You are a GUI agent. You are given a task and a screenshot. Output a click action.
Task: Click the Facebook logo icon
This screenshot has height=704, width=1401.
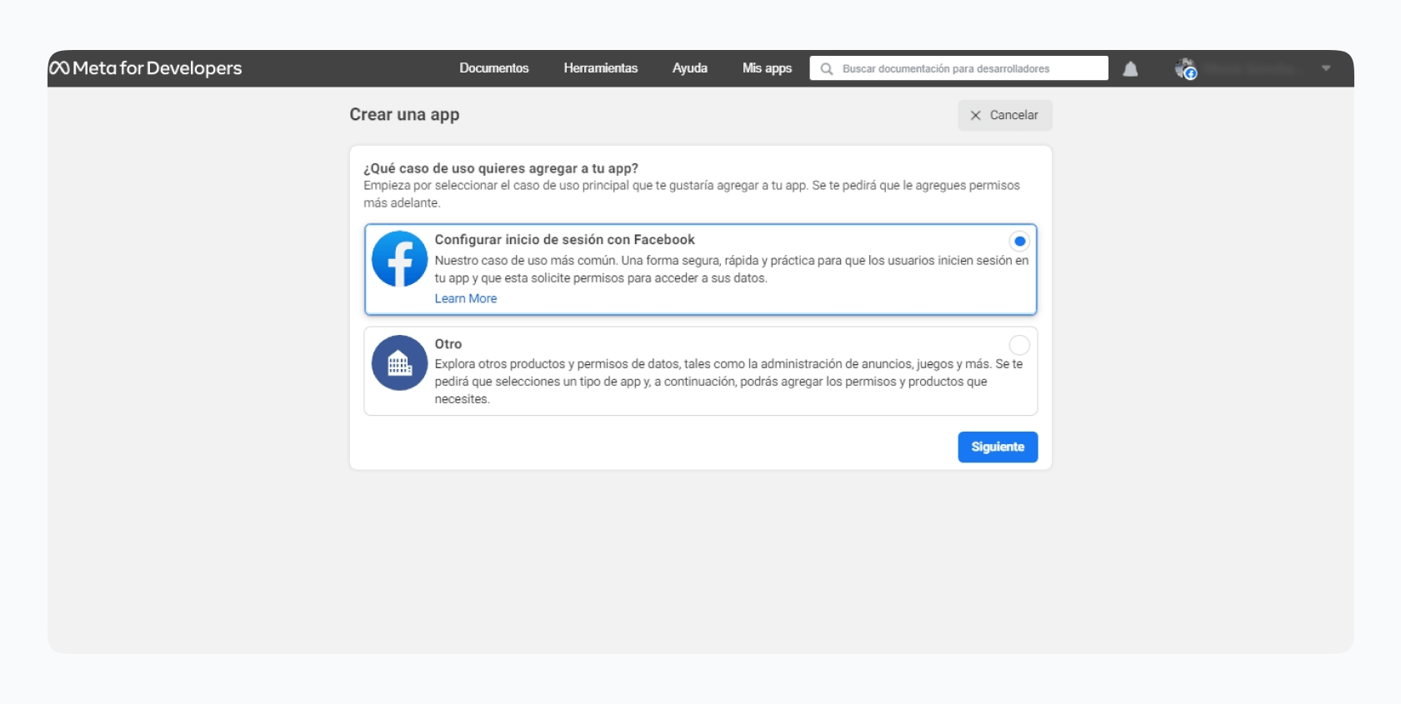click(x=400, y=259)
